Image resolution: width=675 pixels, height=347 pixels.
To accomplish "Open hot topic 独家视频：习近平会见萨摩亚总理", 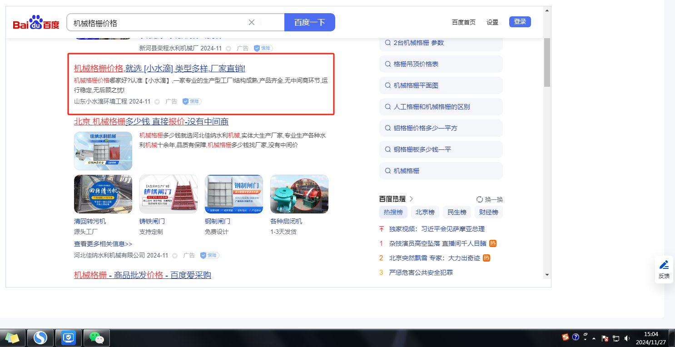I will point(437,229).
